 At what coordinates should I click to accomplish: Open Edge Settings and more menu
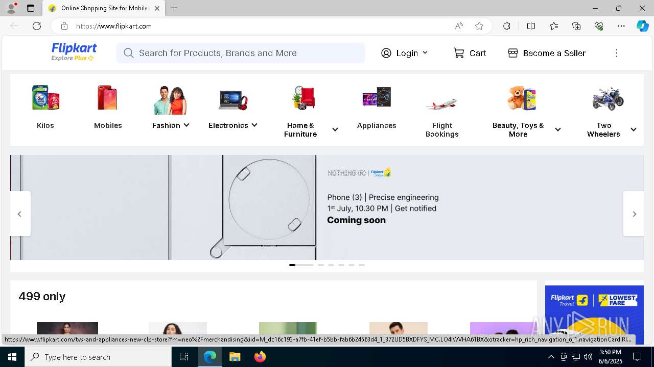621,26
